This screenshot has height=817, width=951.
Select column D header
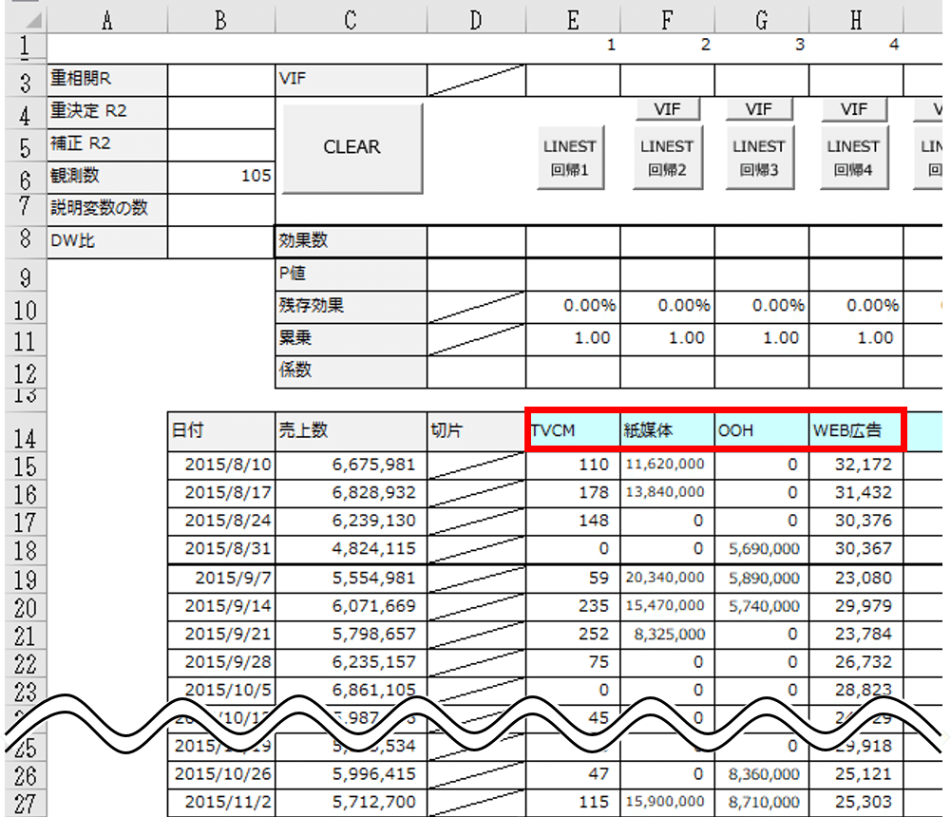click(x=476, y=20)
